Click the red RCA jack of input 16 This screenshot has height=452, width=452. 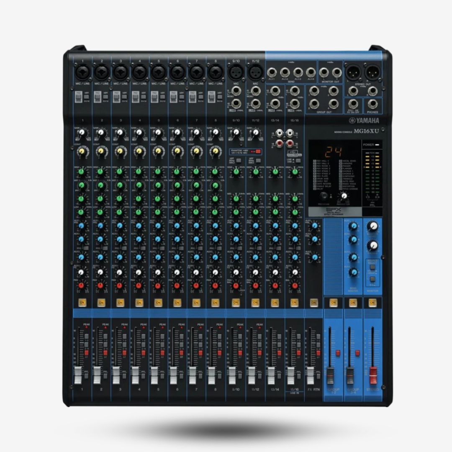[290, 143]
